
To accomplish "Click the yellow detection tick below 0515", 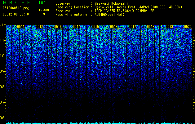I will [x=94, y=122].
